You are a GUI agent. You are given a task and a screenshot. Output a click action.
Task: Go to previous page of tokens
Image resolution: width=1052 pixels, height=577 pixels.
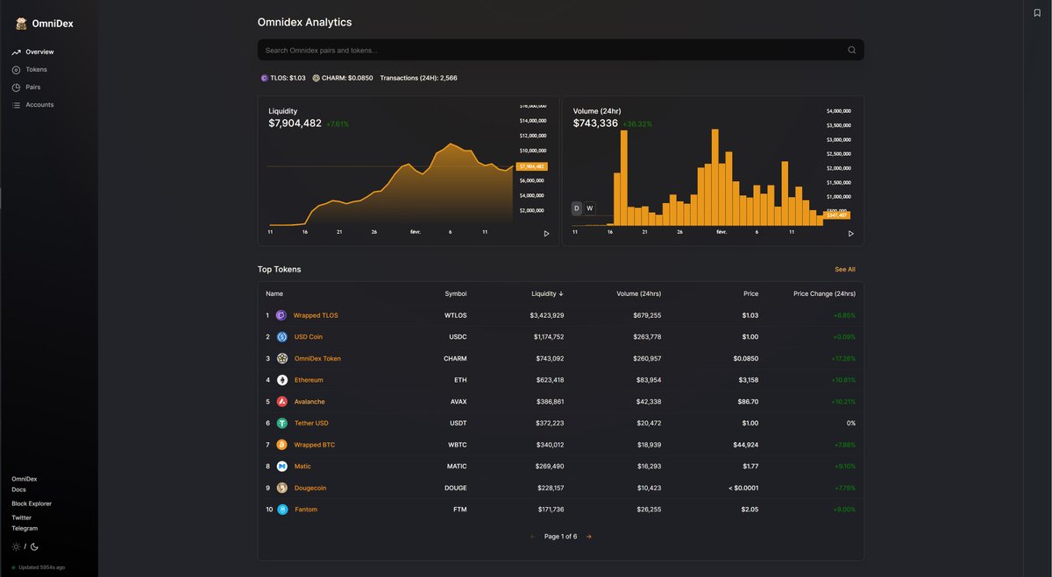pyautogui.click(x=533, y=537)
